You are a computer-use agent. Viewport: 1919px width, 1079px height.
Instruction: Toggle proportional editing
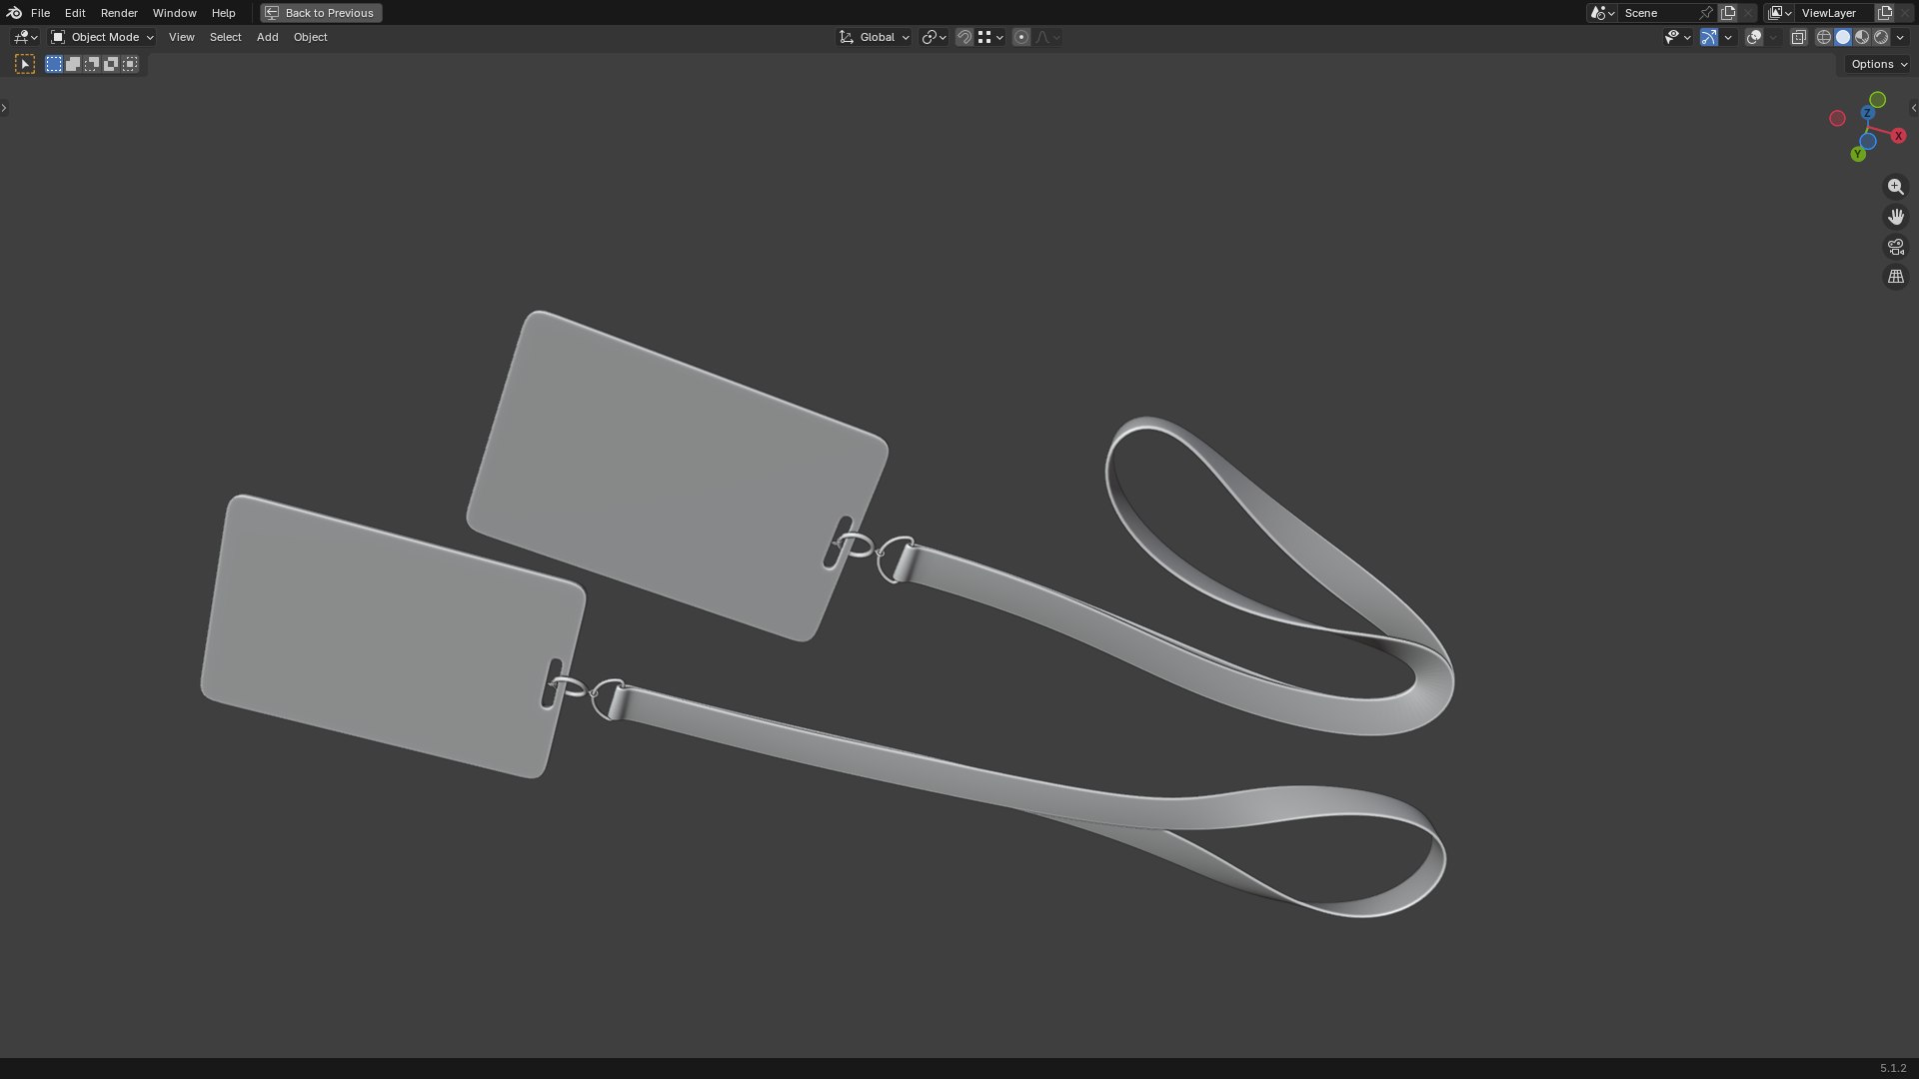pos(1021,37)
